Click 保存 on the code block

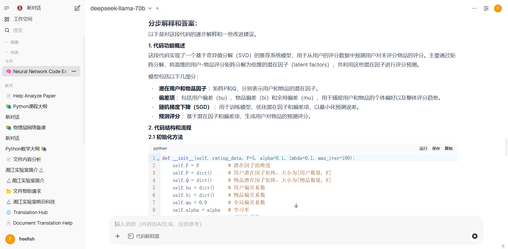coord(436,149)
